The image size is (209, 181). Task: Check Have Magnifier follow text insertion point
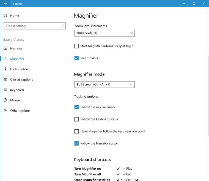click(x=76, y=131)
